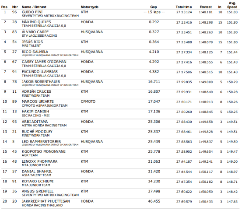Image resolution: width=242 pixels, height=210 pixels.
Task: Click average speed 147.63
Action: 232,202
